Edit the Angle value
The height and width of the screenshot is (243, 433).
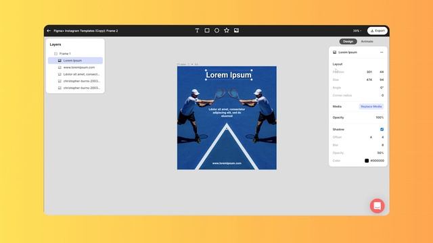pyautogui.click(x=382, y=88)
